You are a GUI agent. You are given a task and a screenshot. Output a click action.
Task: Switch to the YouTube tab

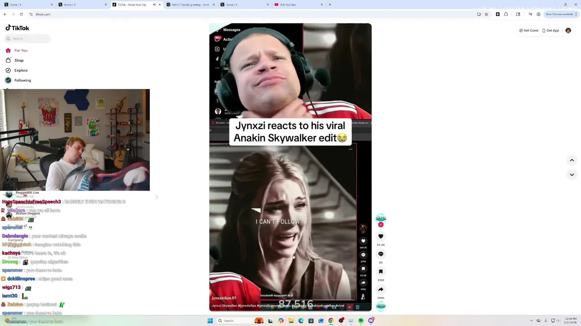299,5
